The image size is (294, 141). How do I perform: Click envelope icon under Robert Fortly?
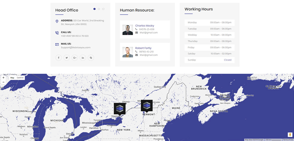pyautogui.click(x=136, y=55)
